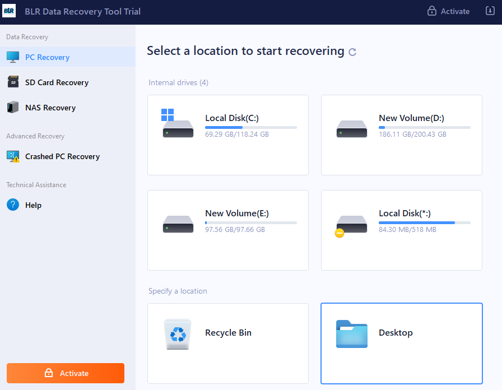Click the BLR logo in title bar

[x=9, y=11]
